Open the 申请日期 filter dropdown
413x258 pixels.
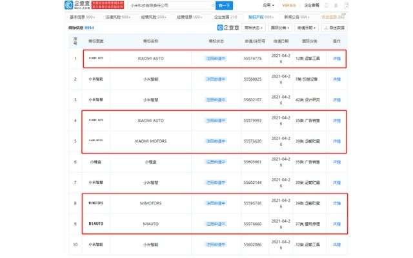point(307,28)
